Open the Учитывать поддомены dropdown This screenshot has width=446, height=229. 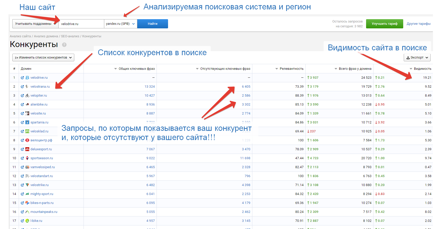click(x=35, y=24)
